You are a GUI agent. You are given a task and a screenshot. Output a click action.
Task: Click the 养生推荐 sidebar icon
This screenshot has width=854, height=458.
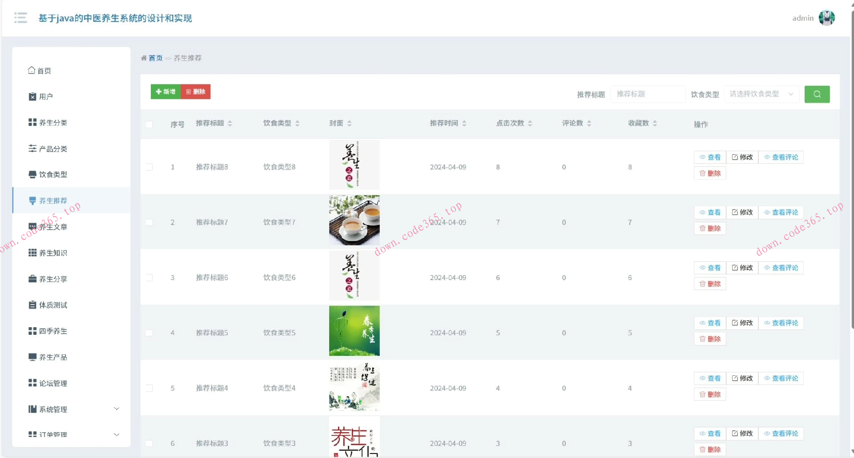point(32,201)
